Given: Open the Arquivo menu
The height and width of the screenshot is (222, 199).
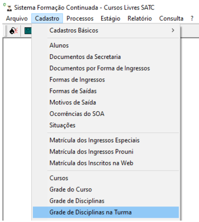Looking at the screenshot, I should [17, 18].
